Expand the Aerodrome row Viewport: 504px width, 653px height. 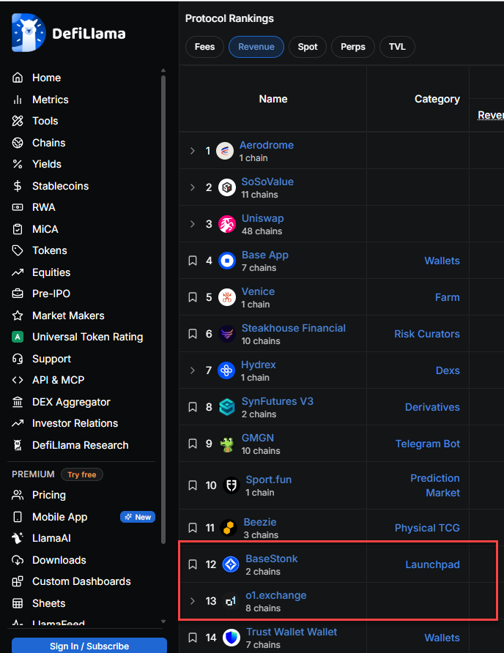[x=193, y=151]
